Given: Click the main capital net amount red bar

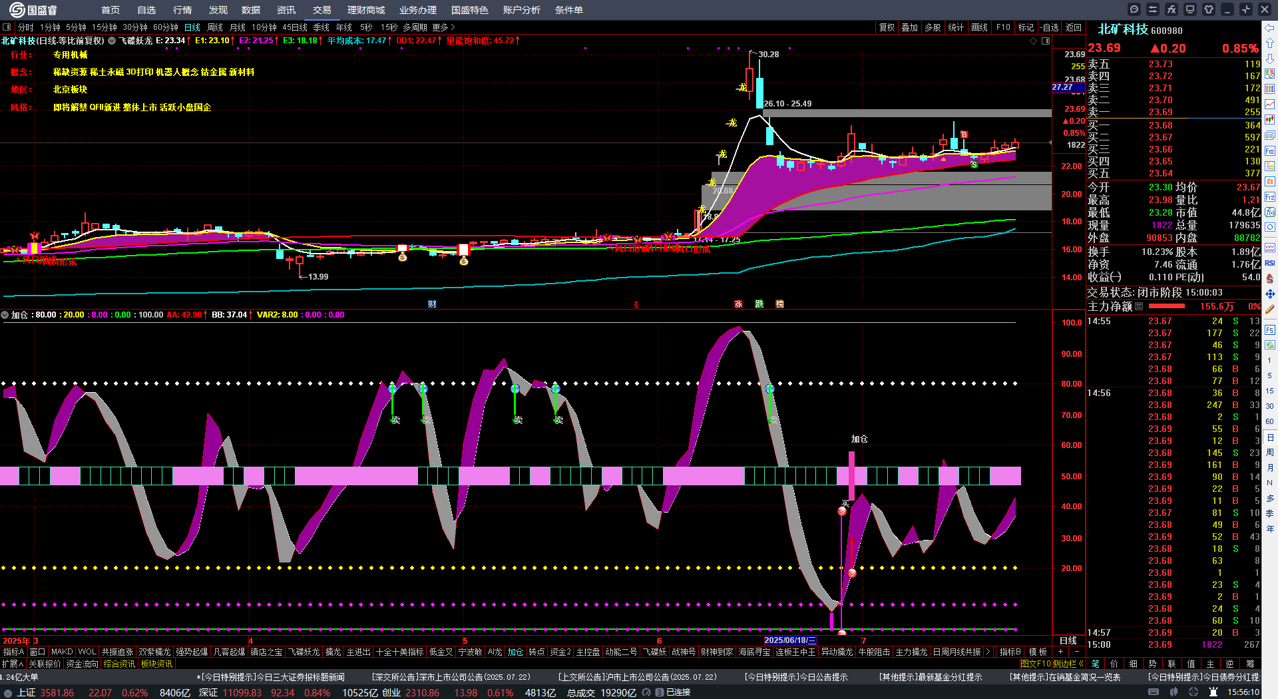Looking at the screenshot, I should click(1167, 306).
